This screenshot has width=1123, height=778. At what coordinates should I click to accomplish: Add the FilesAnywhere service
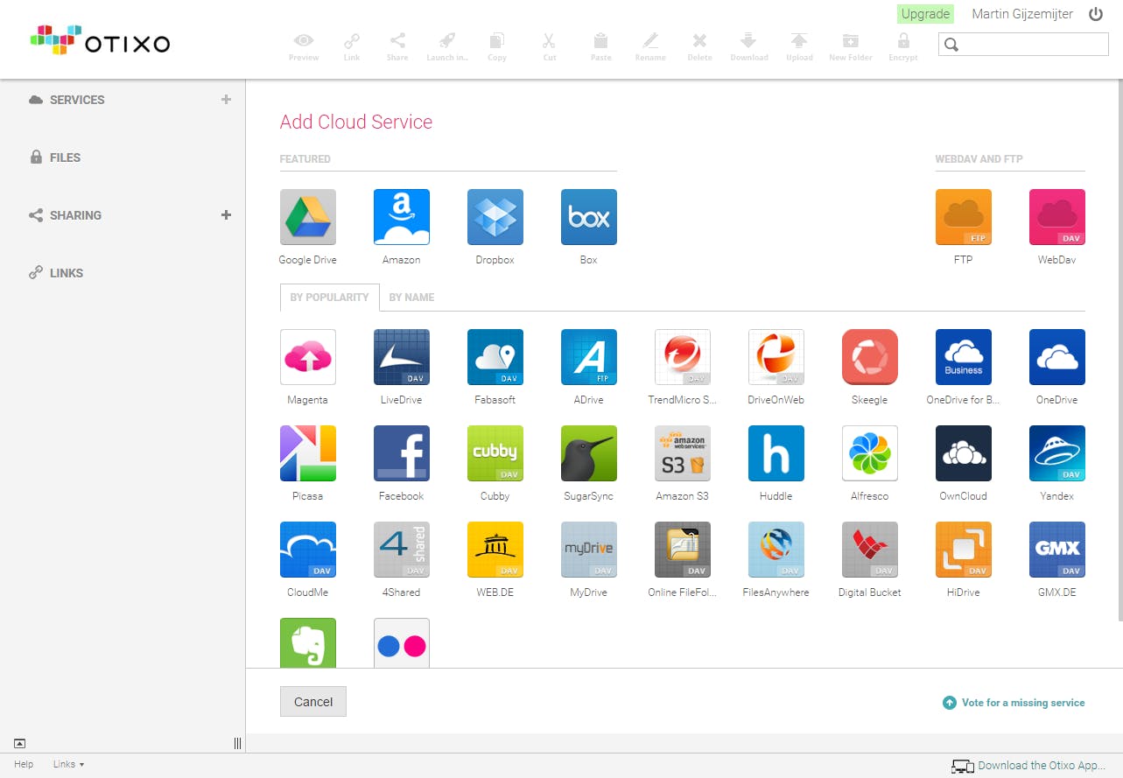pyautogui.click(x=776, y=550)
